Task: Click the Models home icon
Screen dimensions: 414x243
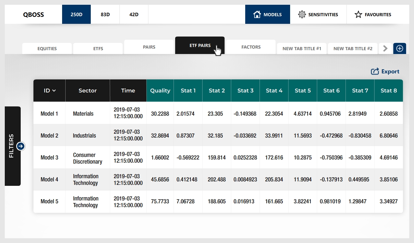Action: (x=257, y=14)
